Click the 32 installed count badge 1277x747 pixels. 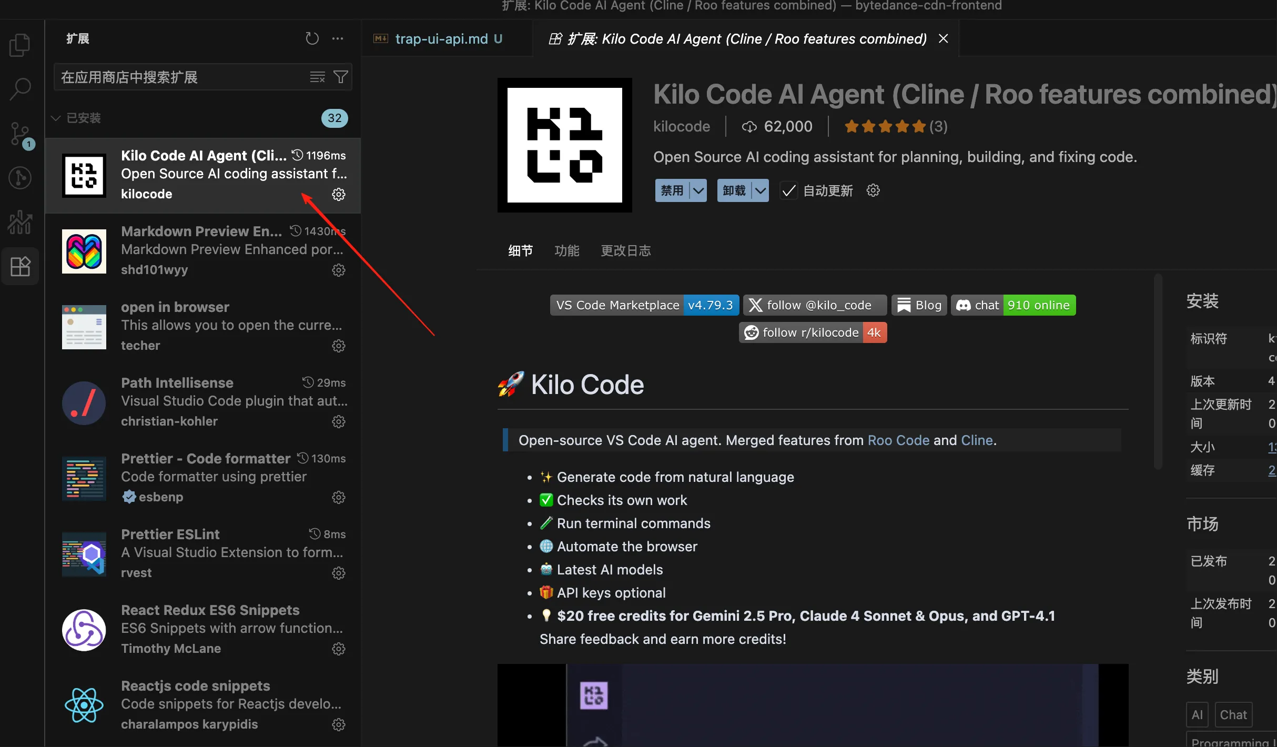tap(335, 118)
